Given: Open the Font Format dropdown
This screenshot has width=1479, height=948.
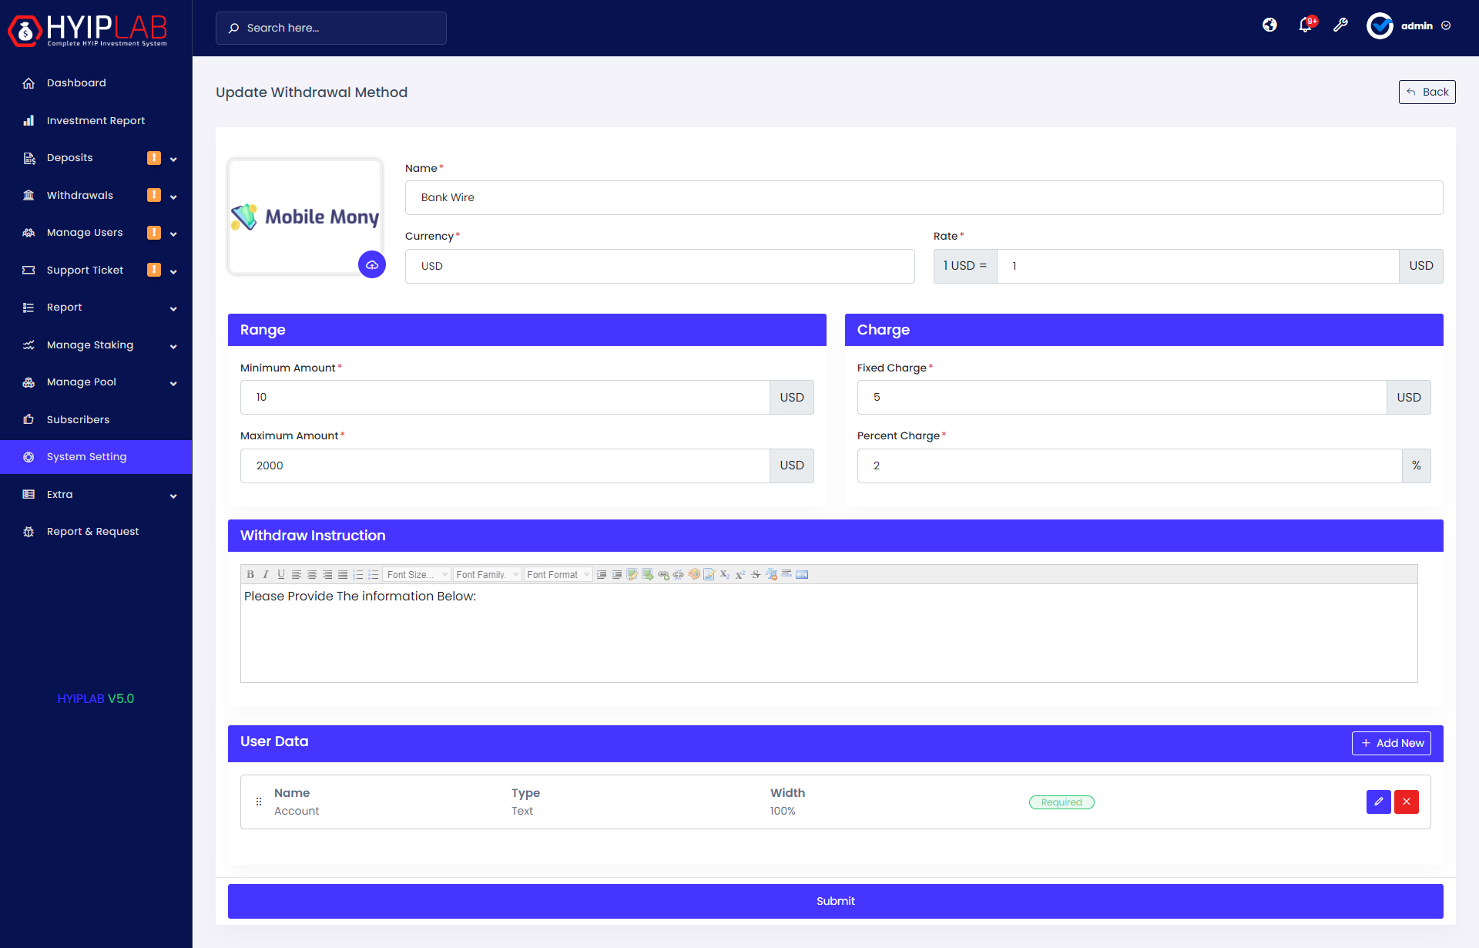Looking at the screenshot, I should [x=558, y=575].
